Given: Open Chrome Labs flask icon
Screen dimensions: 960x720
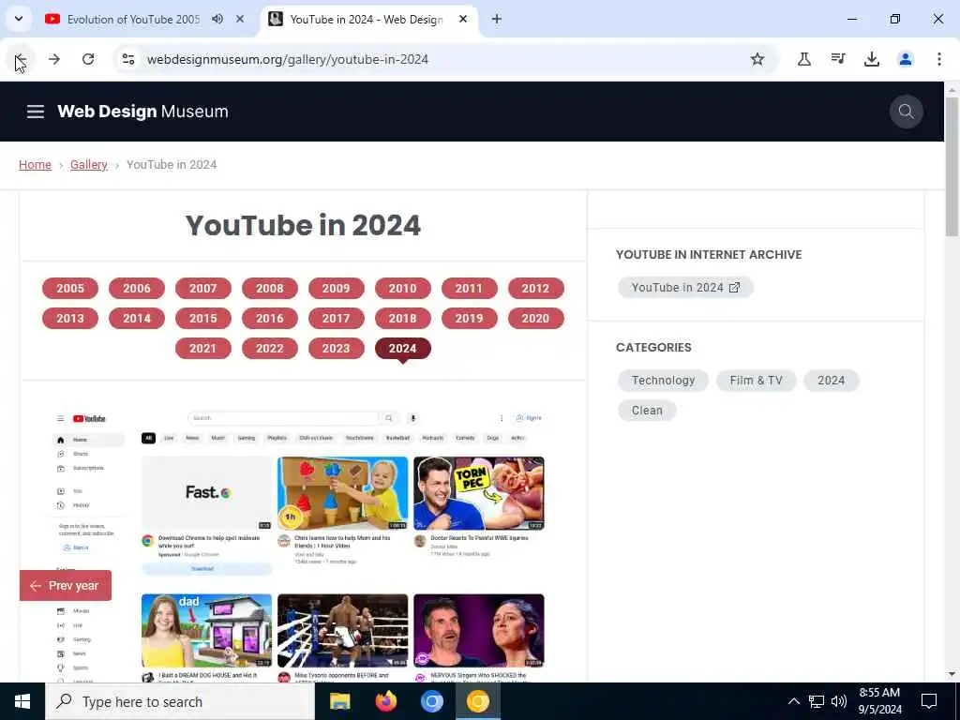Looking at the screenshot, I should pyautogui.click(x=804, y=59).
